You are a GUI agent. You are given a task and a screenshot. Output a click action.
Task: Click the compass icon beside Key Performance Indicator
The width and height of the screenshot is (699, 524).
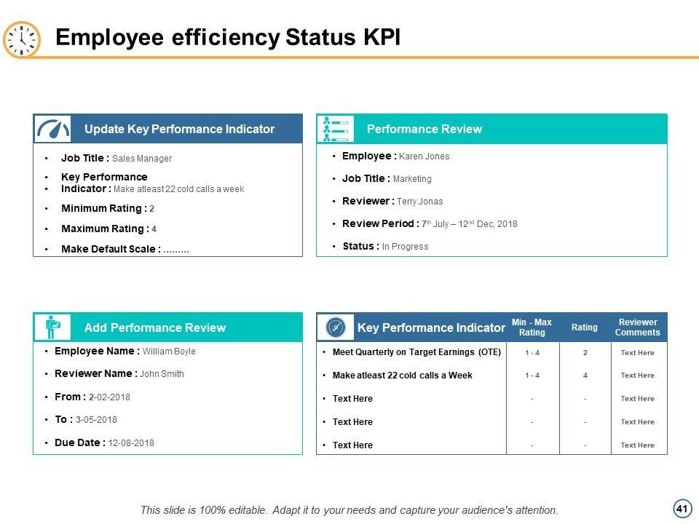click(x=336, y=327)
